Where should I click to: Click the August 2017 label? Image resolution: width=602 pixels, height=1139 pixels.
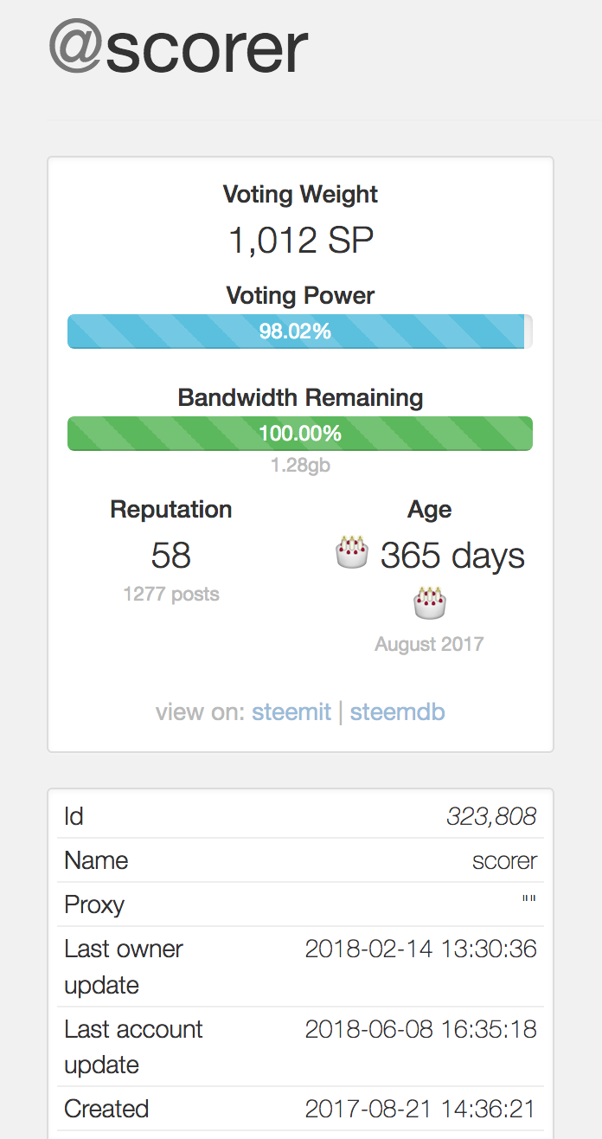click(429, 644)
